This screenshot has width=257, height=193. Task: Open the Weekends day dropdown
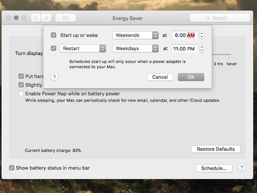(x=135, y=35)
